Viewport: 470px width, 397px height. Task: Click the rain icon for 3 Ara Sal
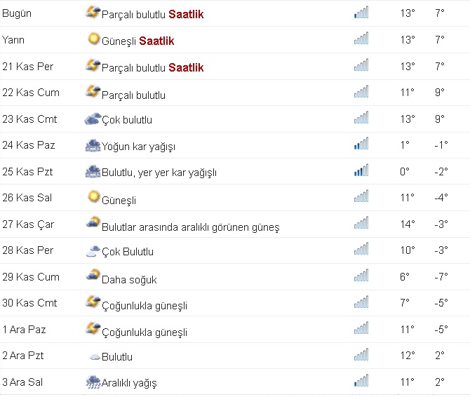pyautogui.click(x=93, y=382)
